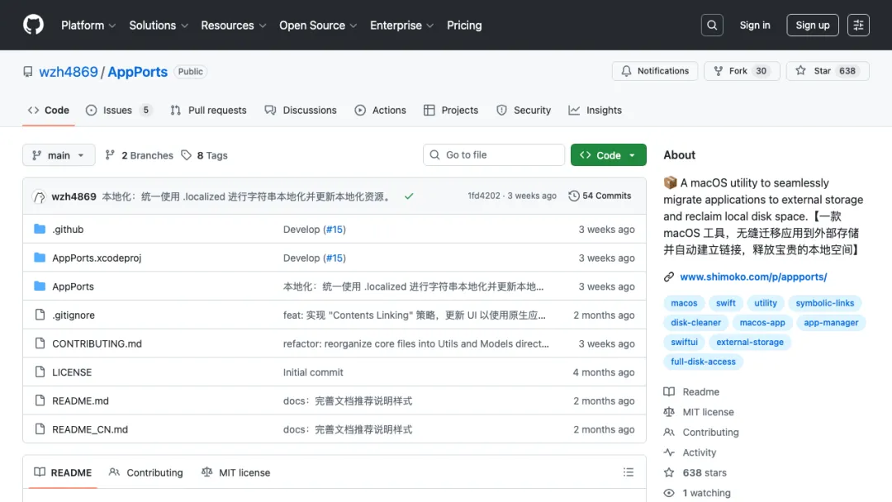The width and height of the screenshot is (892, 502).
Task: Expand the Enterprise dropdown
Action: 401,25
